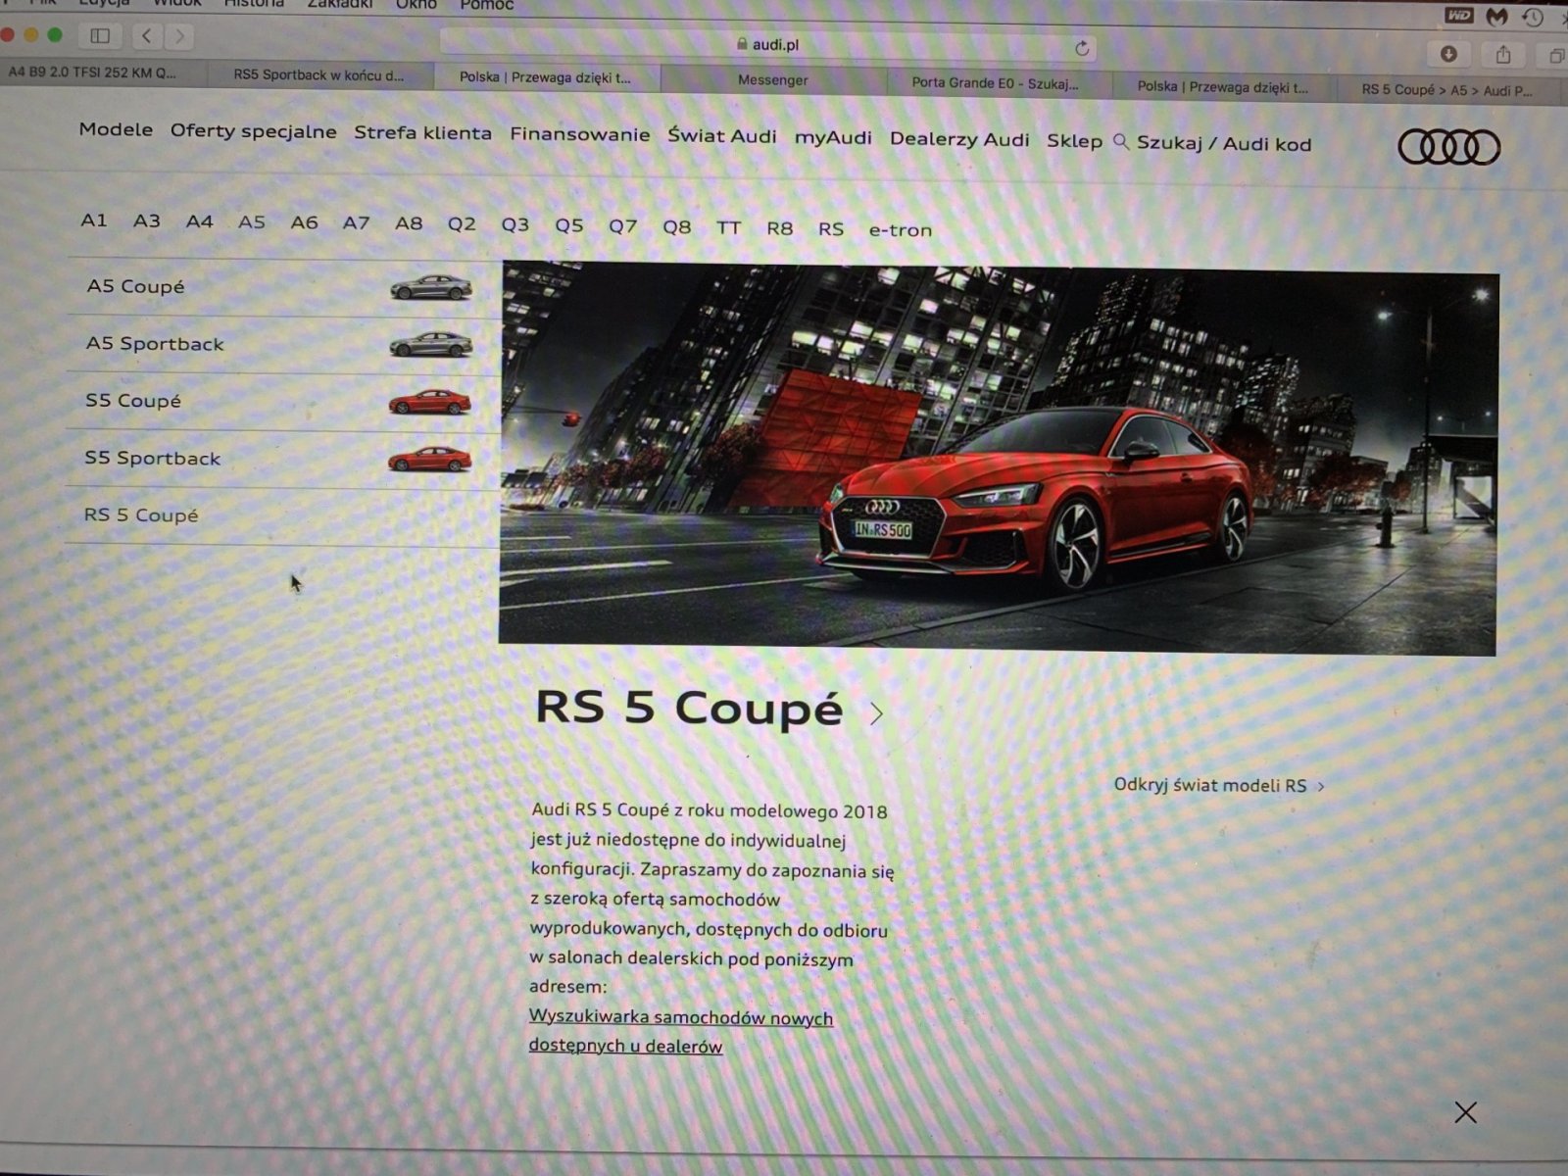Reload the audi.pl page
The height and width of the screenshot is (1176, 1568).
tap(1082, 48)
